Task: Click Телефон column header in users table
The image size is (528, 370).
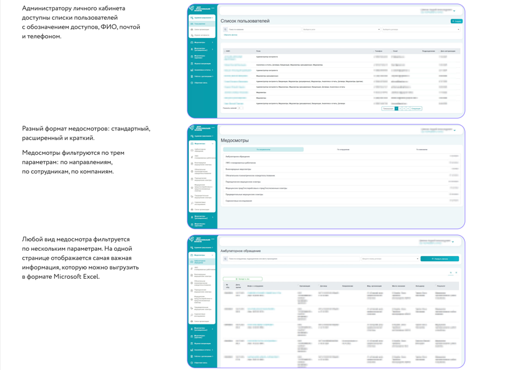Action: (x=378, y=51)
